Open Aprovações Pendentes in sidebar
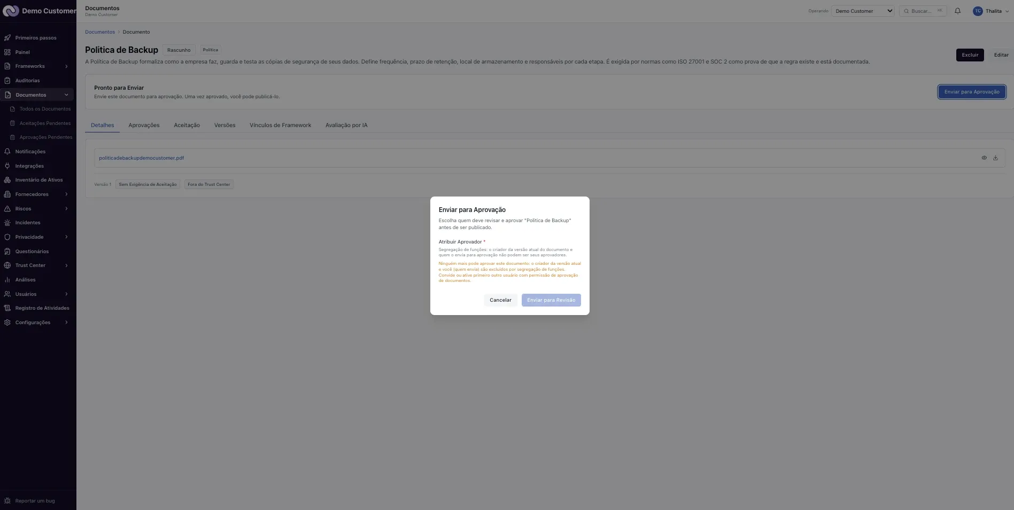 coord(46,137)
